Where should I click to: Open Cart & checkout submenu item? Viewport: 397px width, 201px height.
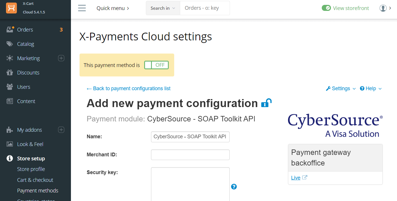(35, 180)
